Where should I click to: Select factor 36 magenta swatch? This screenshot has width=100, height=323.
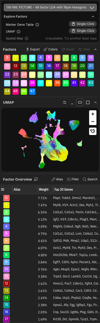[x=32, y=83]
